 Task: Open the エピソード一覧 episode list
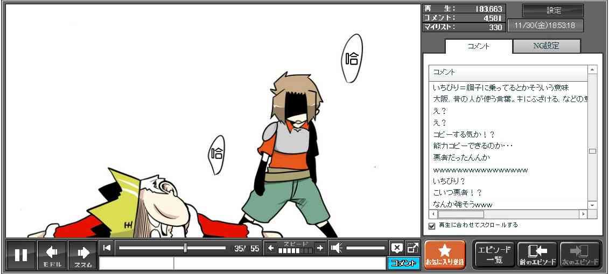494,255
